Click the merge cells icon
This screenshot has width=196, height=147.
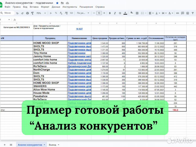142,13
